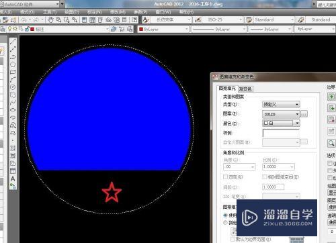The height and width of the screenshot is (243, 336).
Task: Select the Revision Cloud tool
Action: click(x=13, y=95)
